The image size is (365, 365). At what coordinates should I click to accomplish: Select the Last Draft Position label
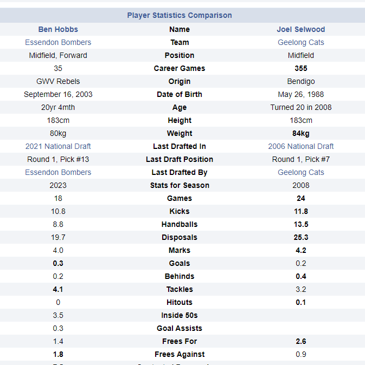(179, 159)
